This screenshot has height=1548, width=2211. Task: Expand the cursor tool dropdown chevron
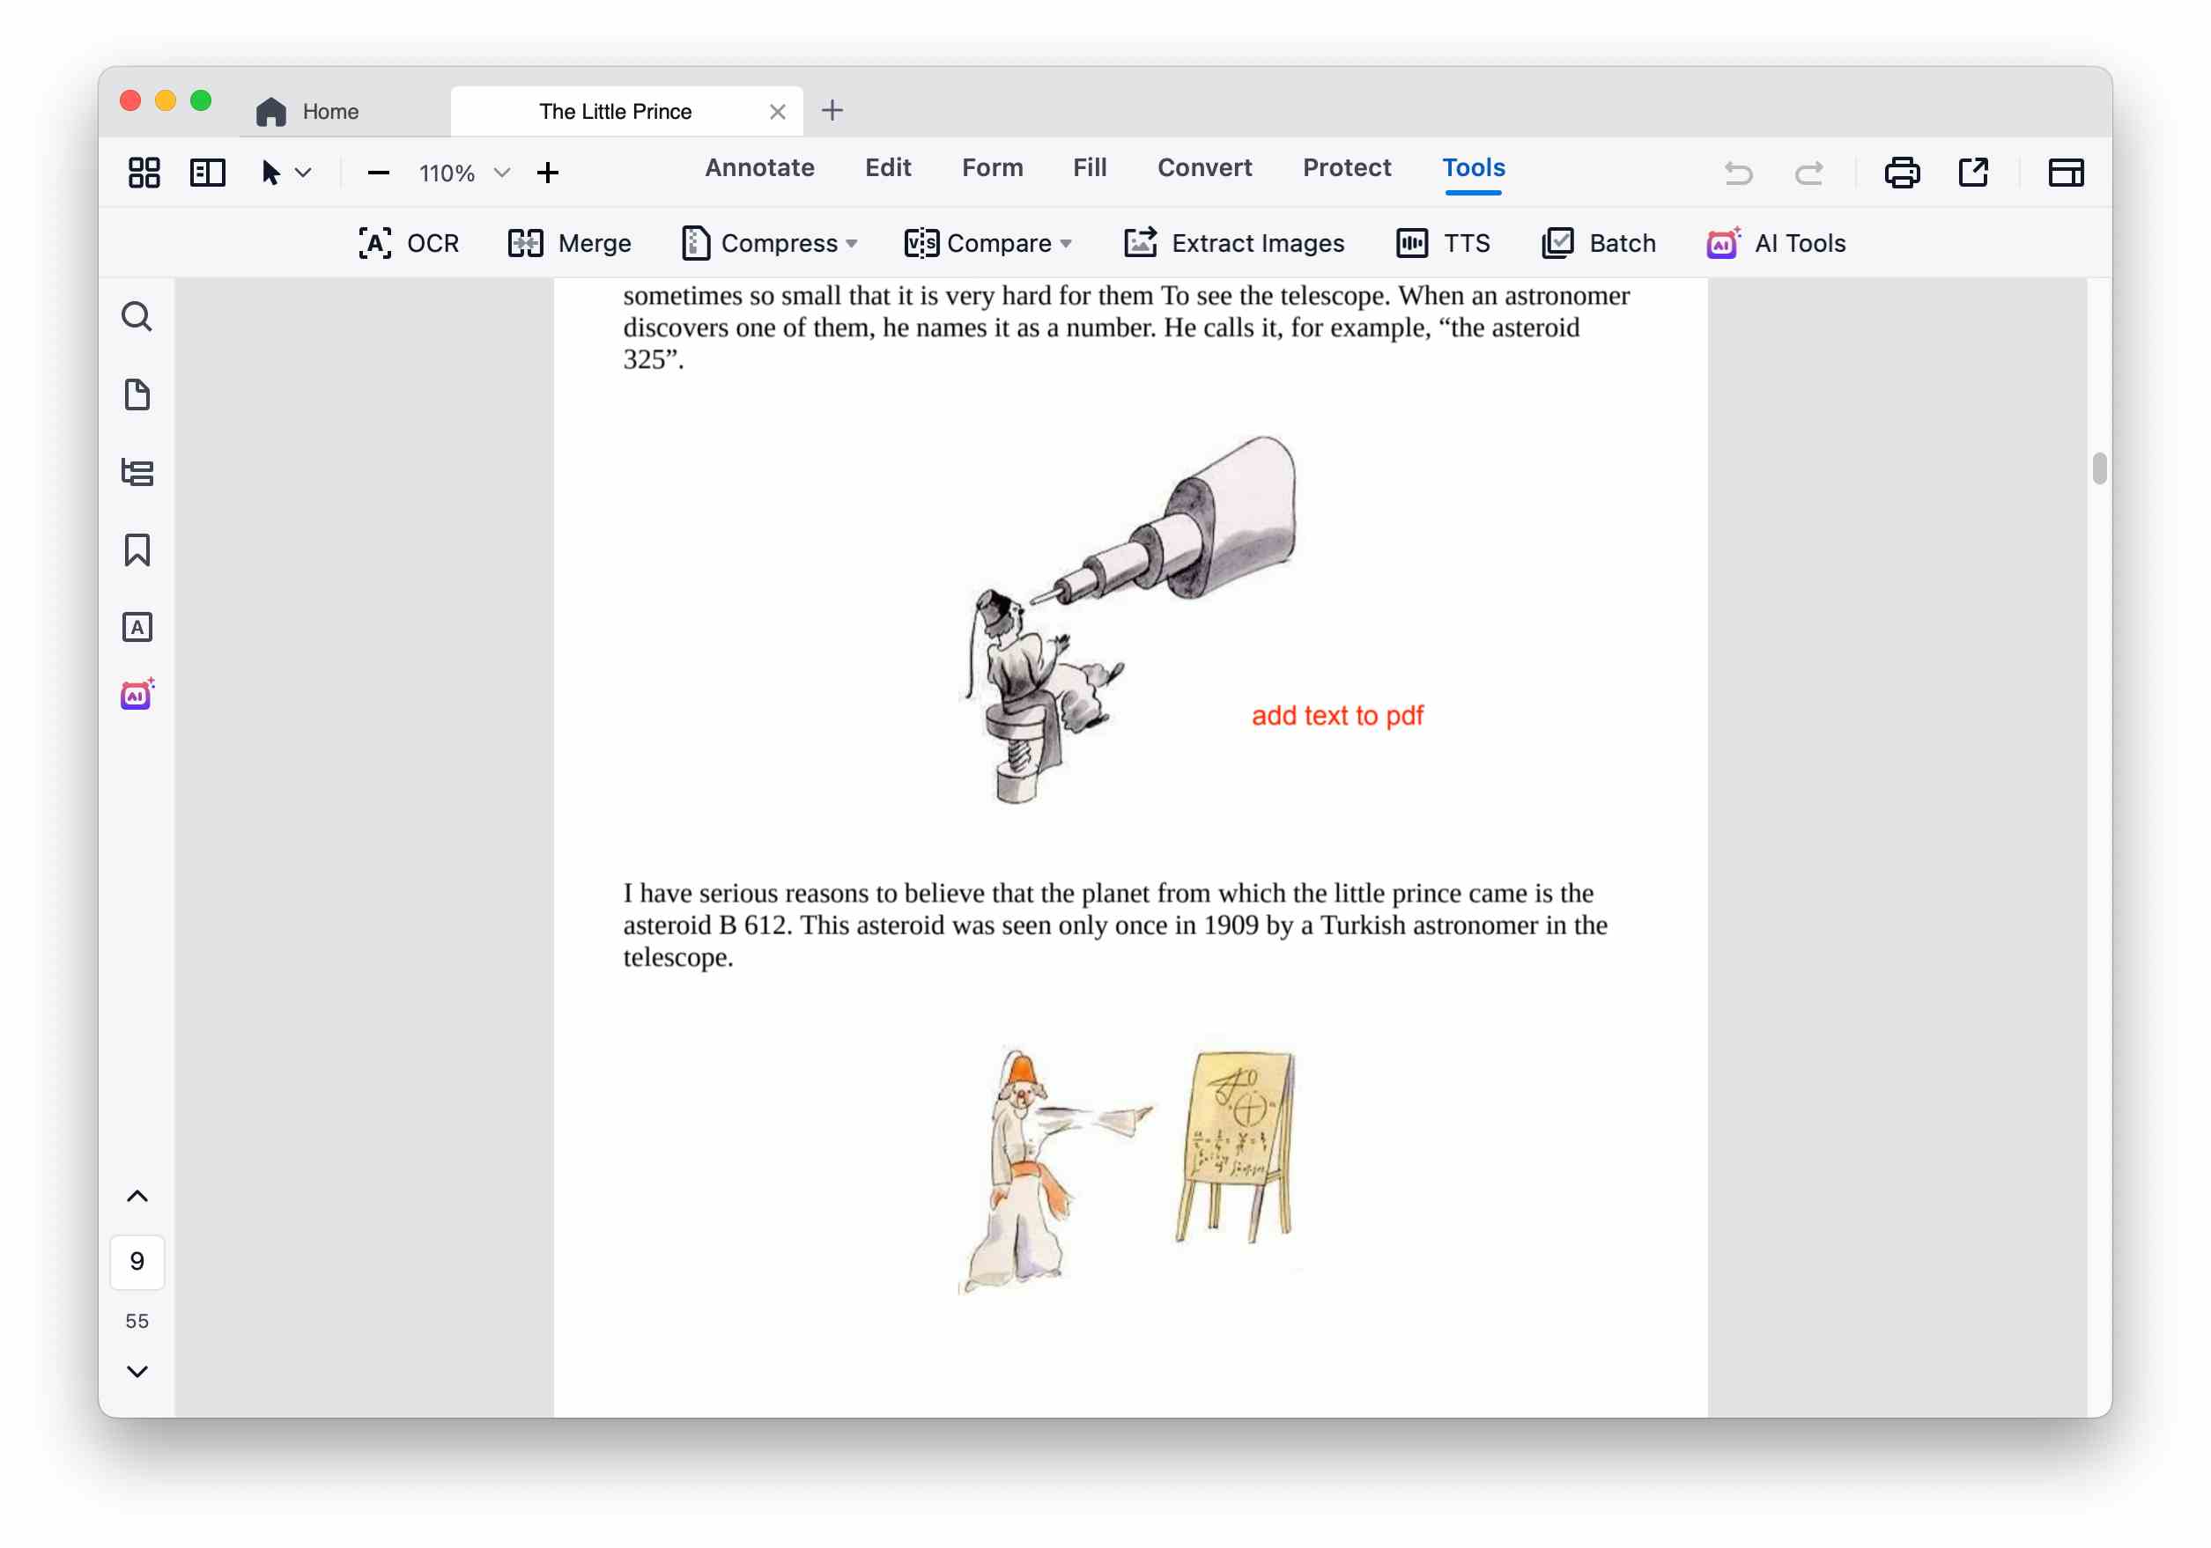point(303,173)
